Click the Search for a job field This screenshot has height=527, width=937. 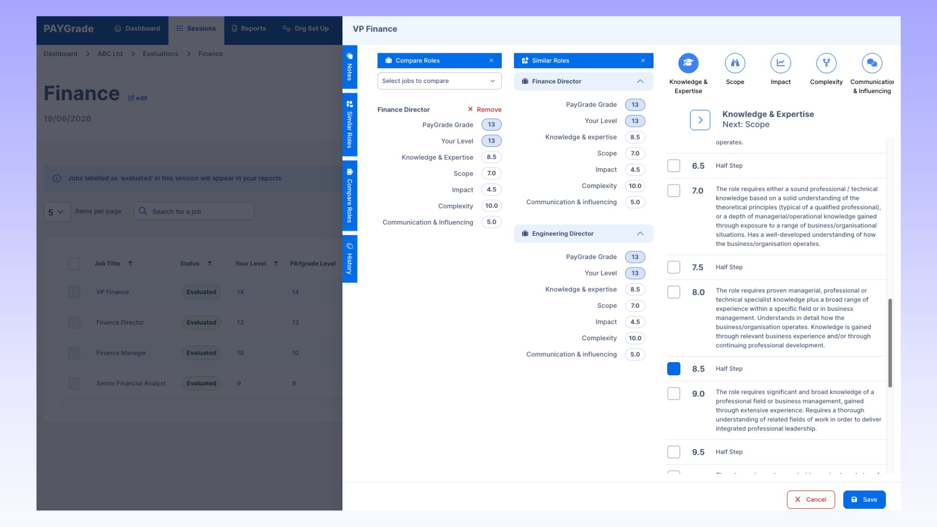tap(194, 211)
